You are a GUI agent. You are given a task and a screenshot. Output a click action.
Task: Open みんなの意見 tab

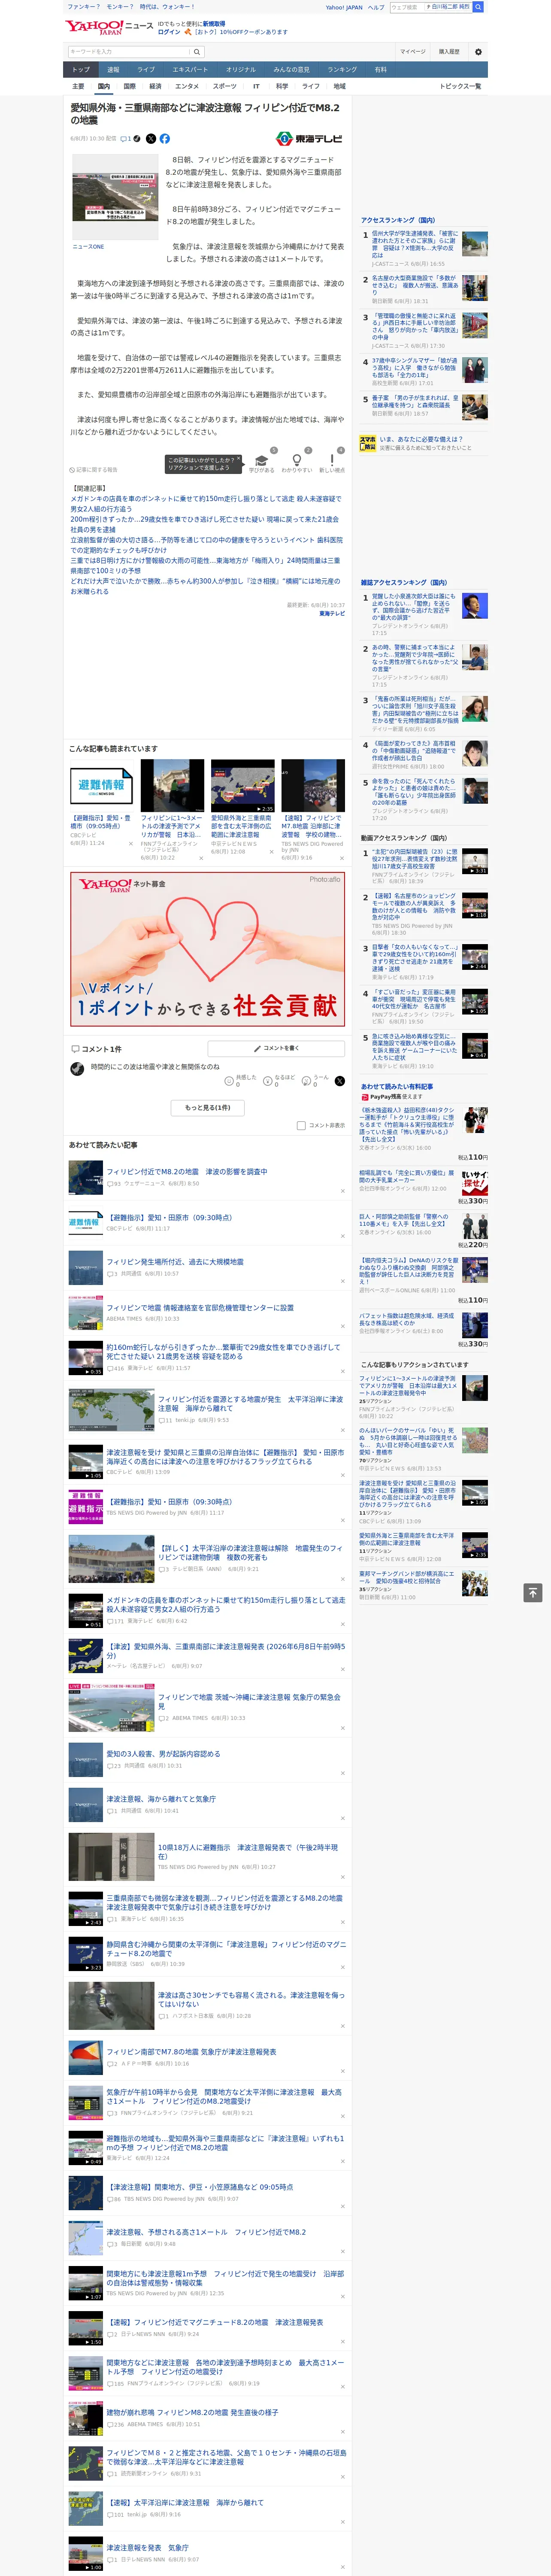(291, 70)
